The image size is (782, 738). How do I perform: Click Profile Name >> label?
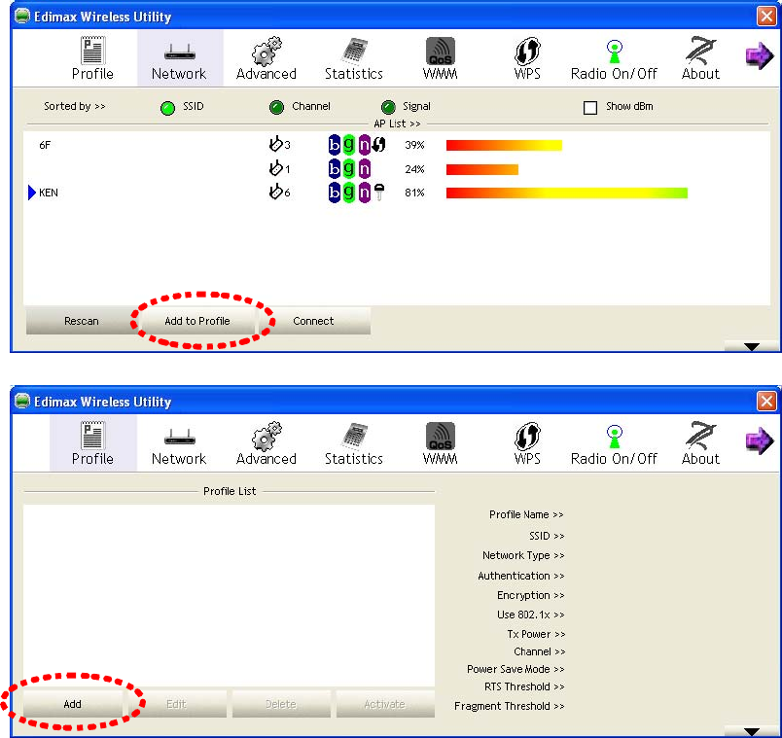526,514
